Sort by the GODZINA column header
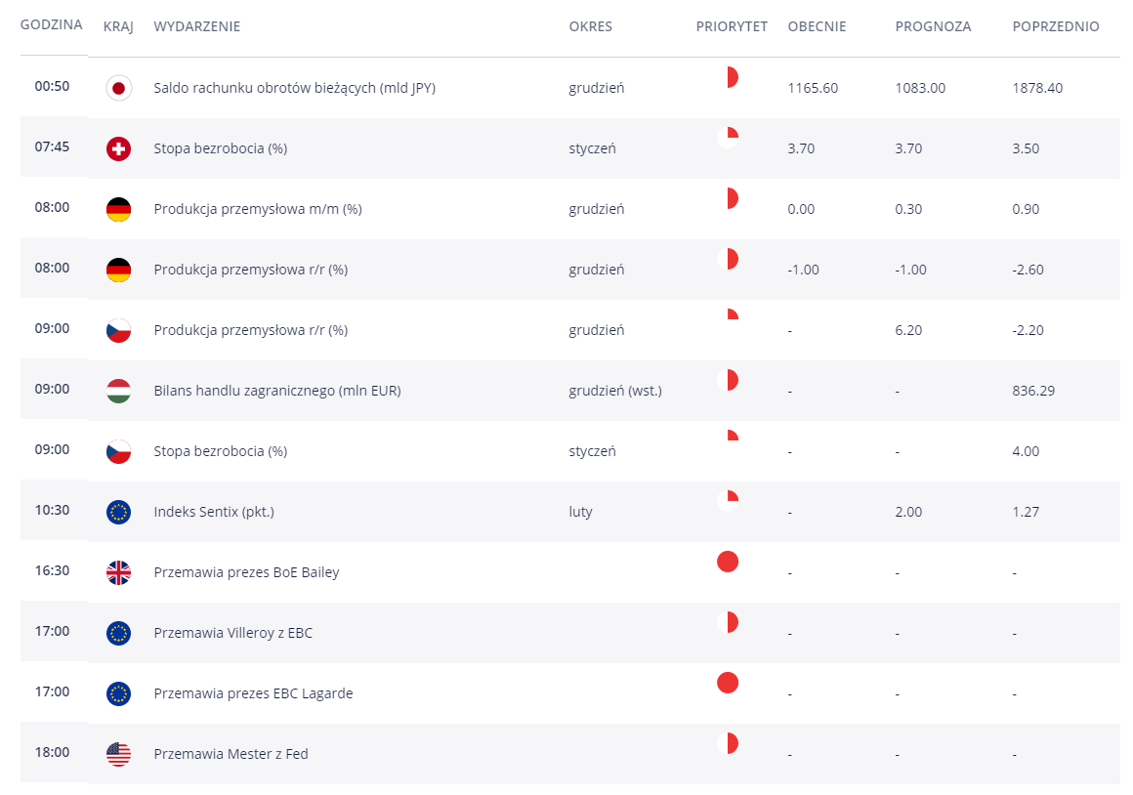The image size is (1133, 795). click(x=52, y=25)
